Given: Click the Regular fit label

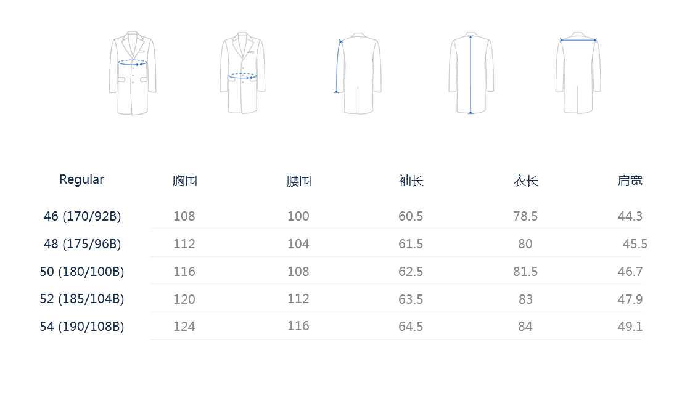Looking at the screenshot, I should [82, 179].
